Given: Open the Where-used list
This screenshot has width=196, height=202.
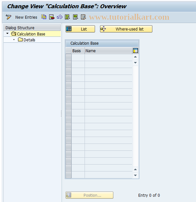Looking at the screenshot, I should (x=126, y=29).
